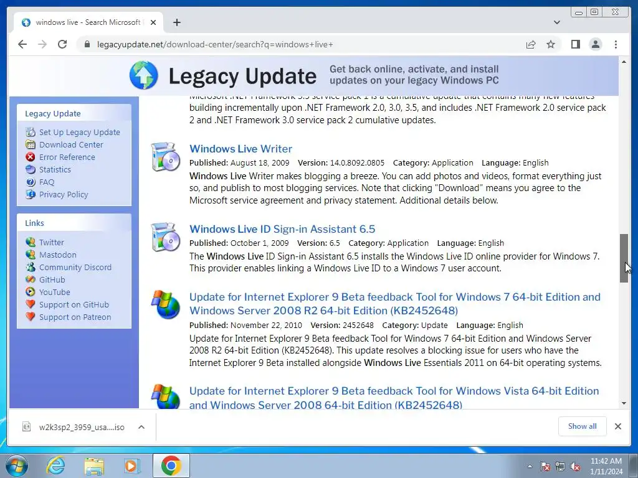This screenshot has width=638, height=478.
Task: Open a new tab with plus button
Action: pos(176,22)
